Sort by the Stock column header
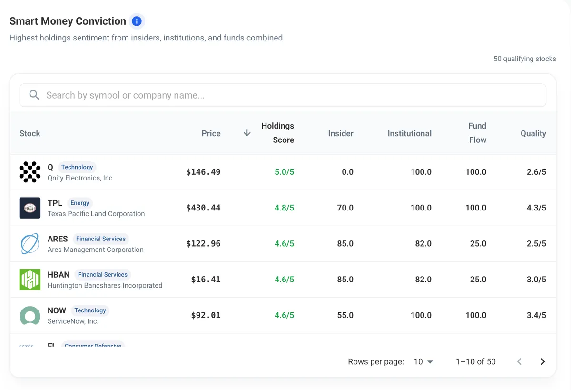Viewport: 571px width, 390px height. 30,133
